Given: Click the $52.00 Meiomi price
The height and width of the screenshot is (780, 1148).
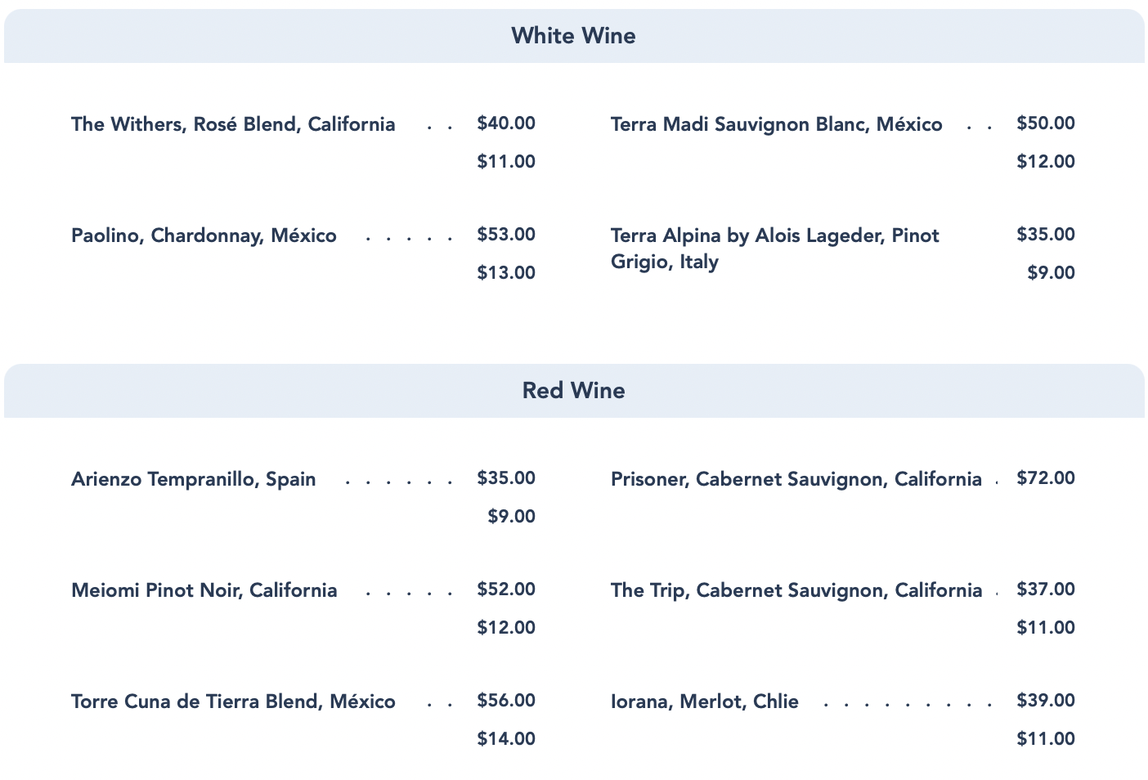Looking at the screenshot, I should (506, 589).
